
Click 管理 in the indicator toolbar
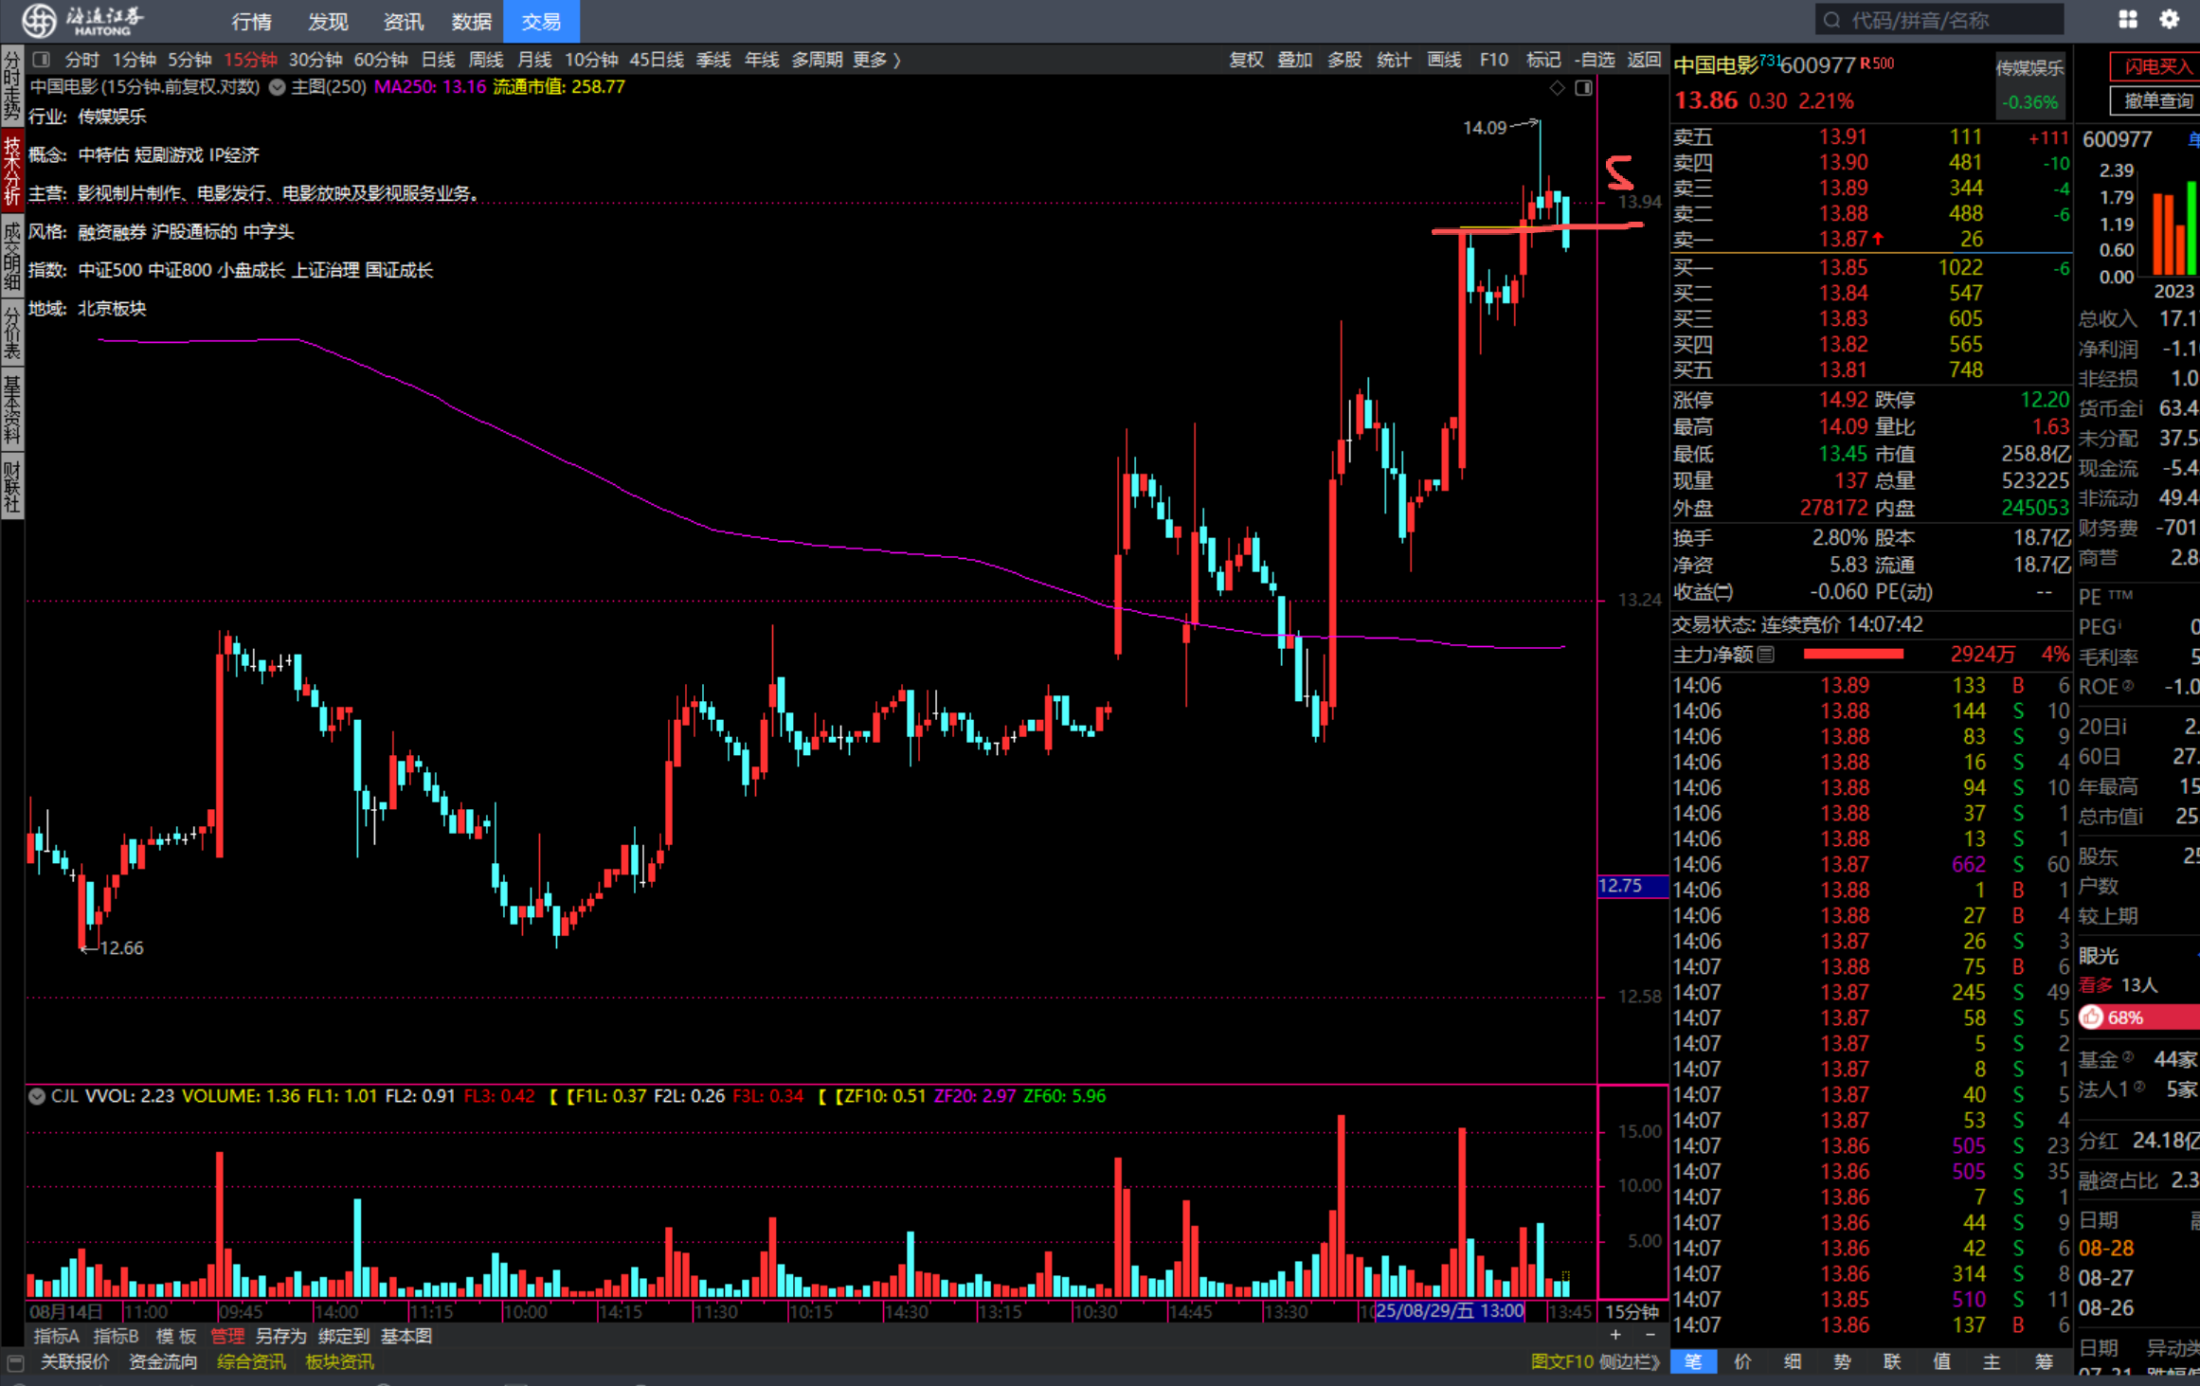(x=227, y=1336)
